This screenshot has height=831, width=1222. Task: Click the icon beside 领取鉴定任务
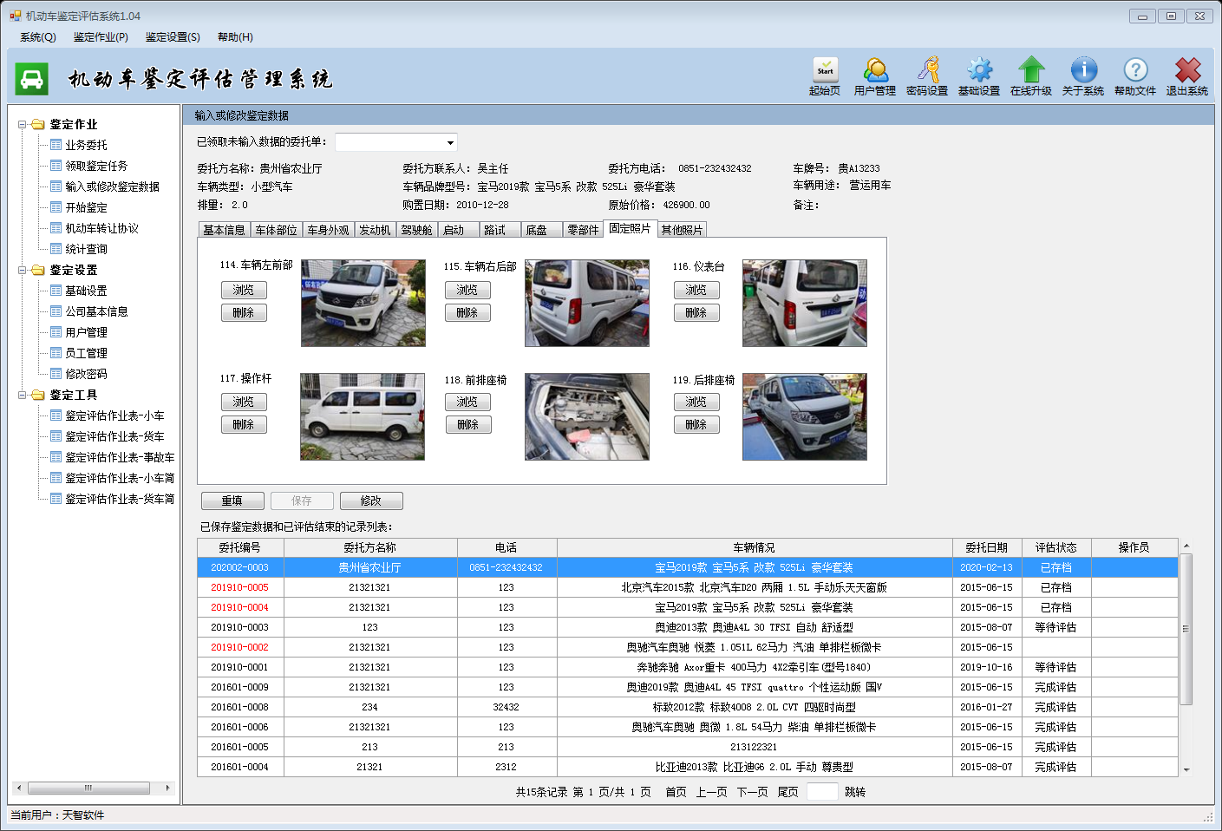click(x=56, y=166)
